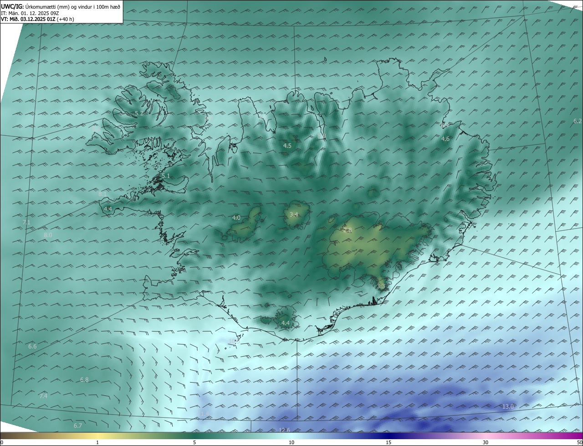The height and width of the screenshot is (446, 583).
Task: Click the 4.6 value in northeast Iceland
Action: click(x=445, y=139)
